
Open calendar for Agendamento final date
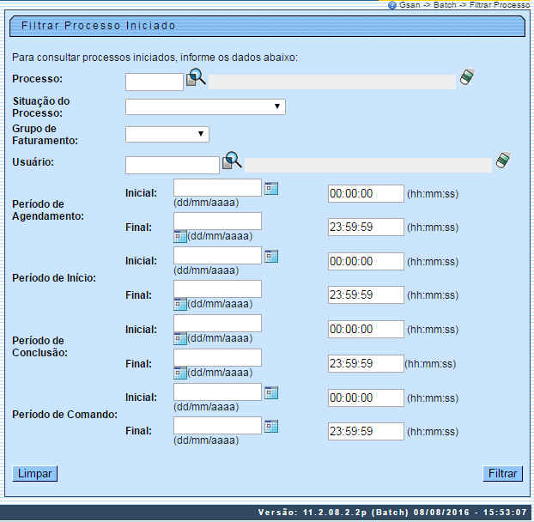tap(180, 236)
